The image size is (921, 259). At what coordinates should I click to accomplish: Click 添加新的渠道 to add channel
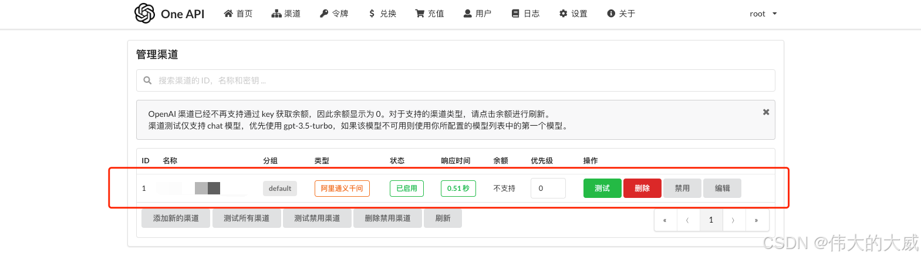[176, 218]
